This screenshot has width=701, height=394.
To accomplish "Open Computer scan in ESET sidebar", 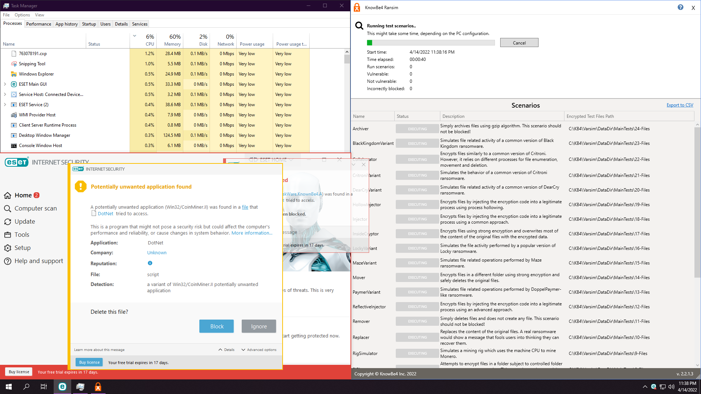I will [x=35, y=208].
